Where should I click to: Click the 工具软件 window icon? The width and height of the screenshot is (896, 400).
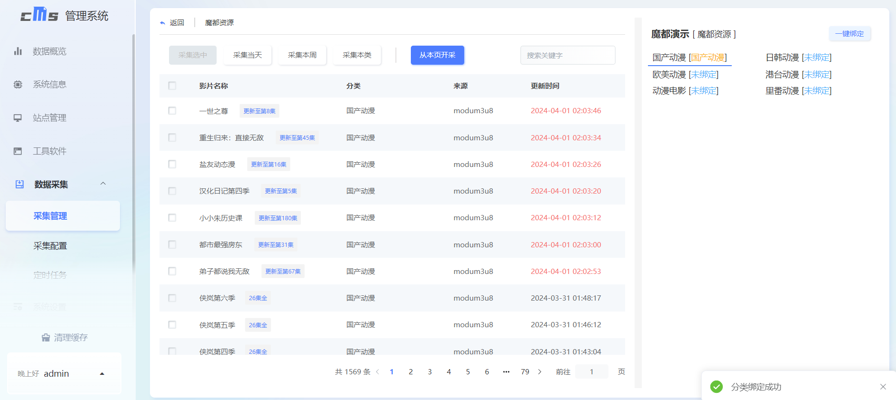tap(18, 151)
